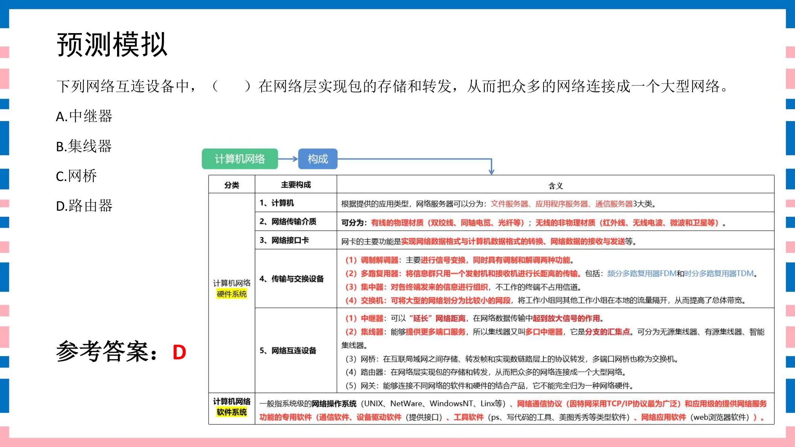
Task: Select answer option C.网桥
Action: click(x=76, y=176)
